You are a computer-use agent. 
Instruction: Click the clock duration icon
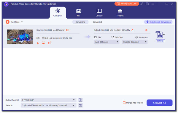pyautogui.click(x=136, y=37)
